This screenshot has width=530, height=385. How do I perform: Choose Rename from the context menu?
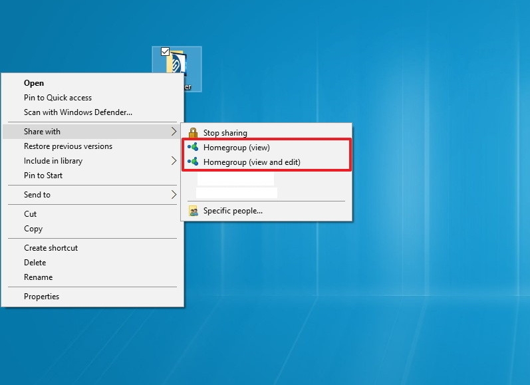[x=93, y=277]
